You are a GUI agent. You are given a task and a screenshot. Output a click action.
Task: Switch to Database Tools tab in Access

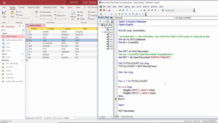coord(50,8)
